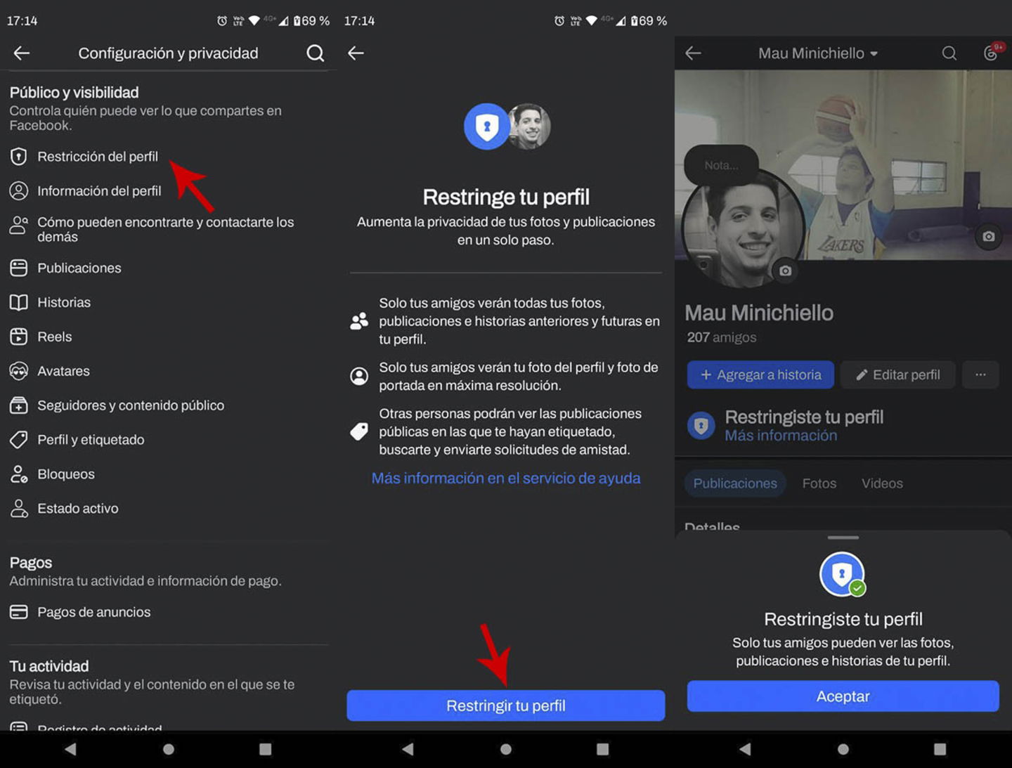Tap the Pagos section heading
1012x768 pixels.
coord(31,563)
